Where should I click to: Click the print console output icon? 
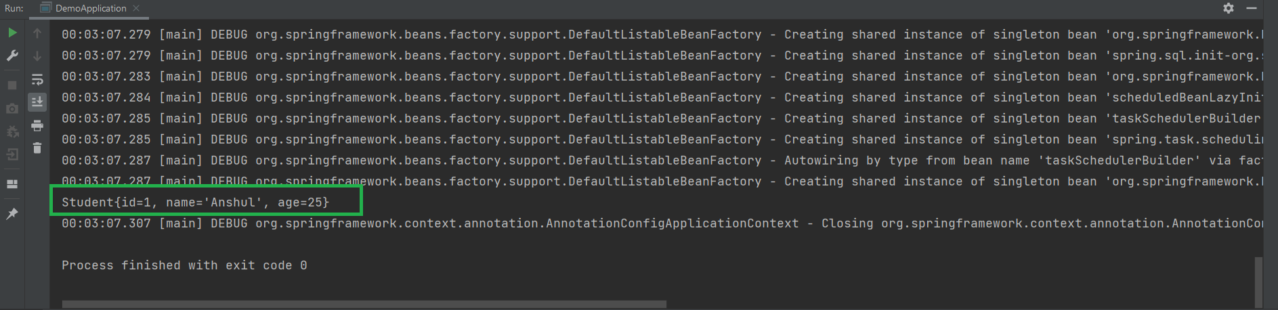37,125
